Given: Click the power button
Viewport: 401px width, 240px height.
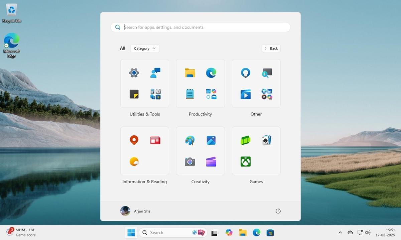Looking at the screenshot, I should pyautogui.click(x=278, y=211).
